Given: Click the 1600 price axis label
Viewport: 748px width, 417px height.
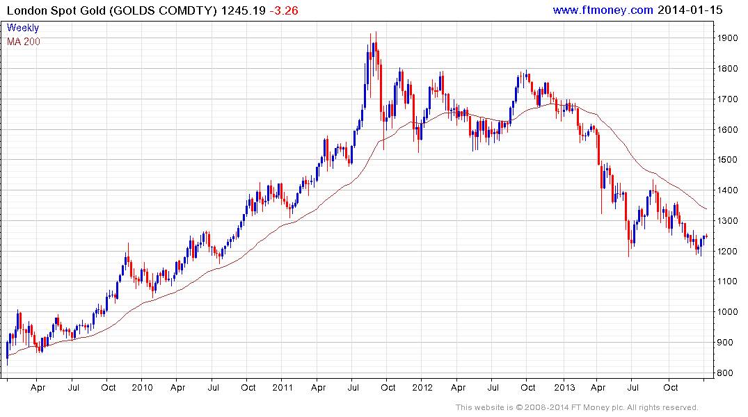Looking at the screenshot, I should [x=728, y=130].
